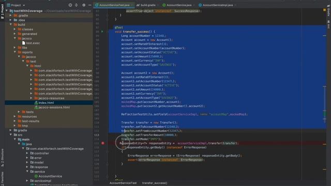Expand the controller package
Screen dimensions: 331x186
tap(27, 153)
